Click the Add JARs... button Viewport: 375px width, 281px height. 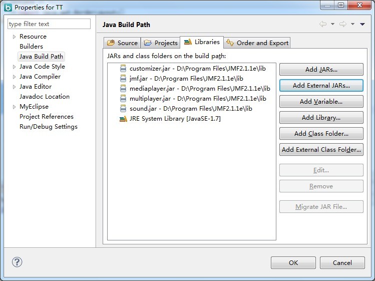click(321, 70)
